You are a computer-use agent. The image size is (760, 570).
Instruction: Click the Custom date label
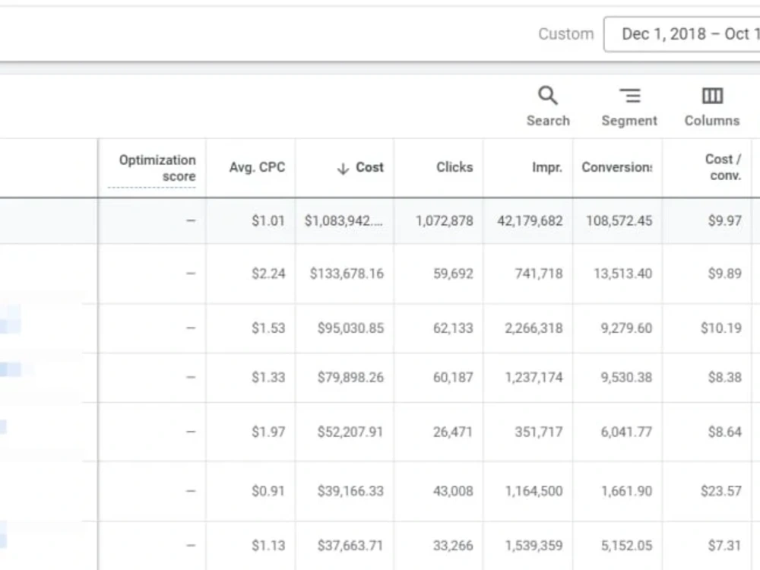click(x=565, y=34)
